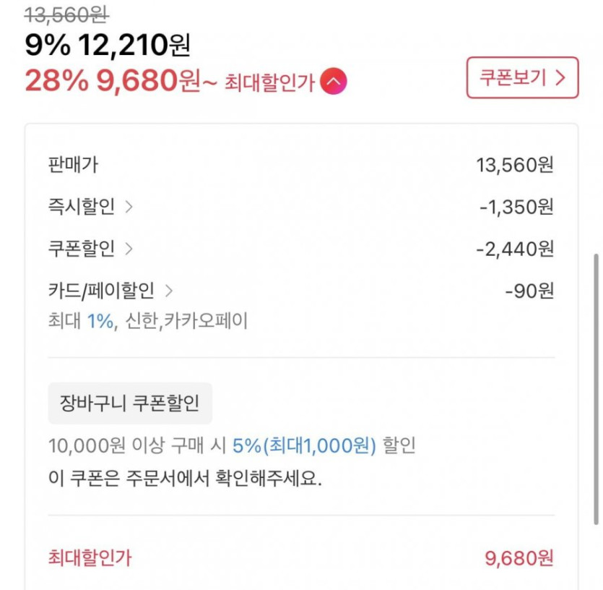Click the -2,440원 coupon discount amount
The image size is (603, 590).
[x=515, y=249]
